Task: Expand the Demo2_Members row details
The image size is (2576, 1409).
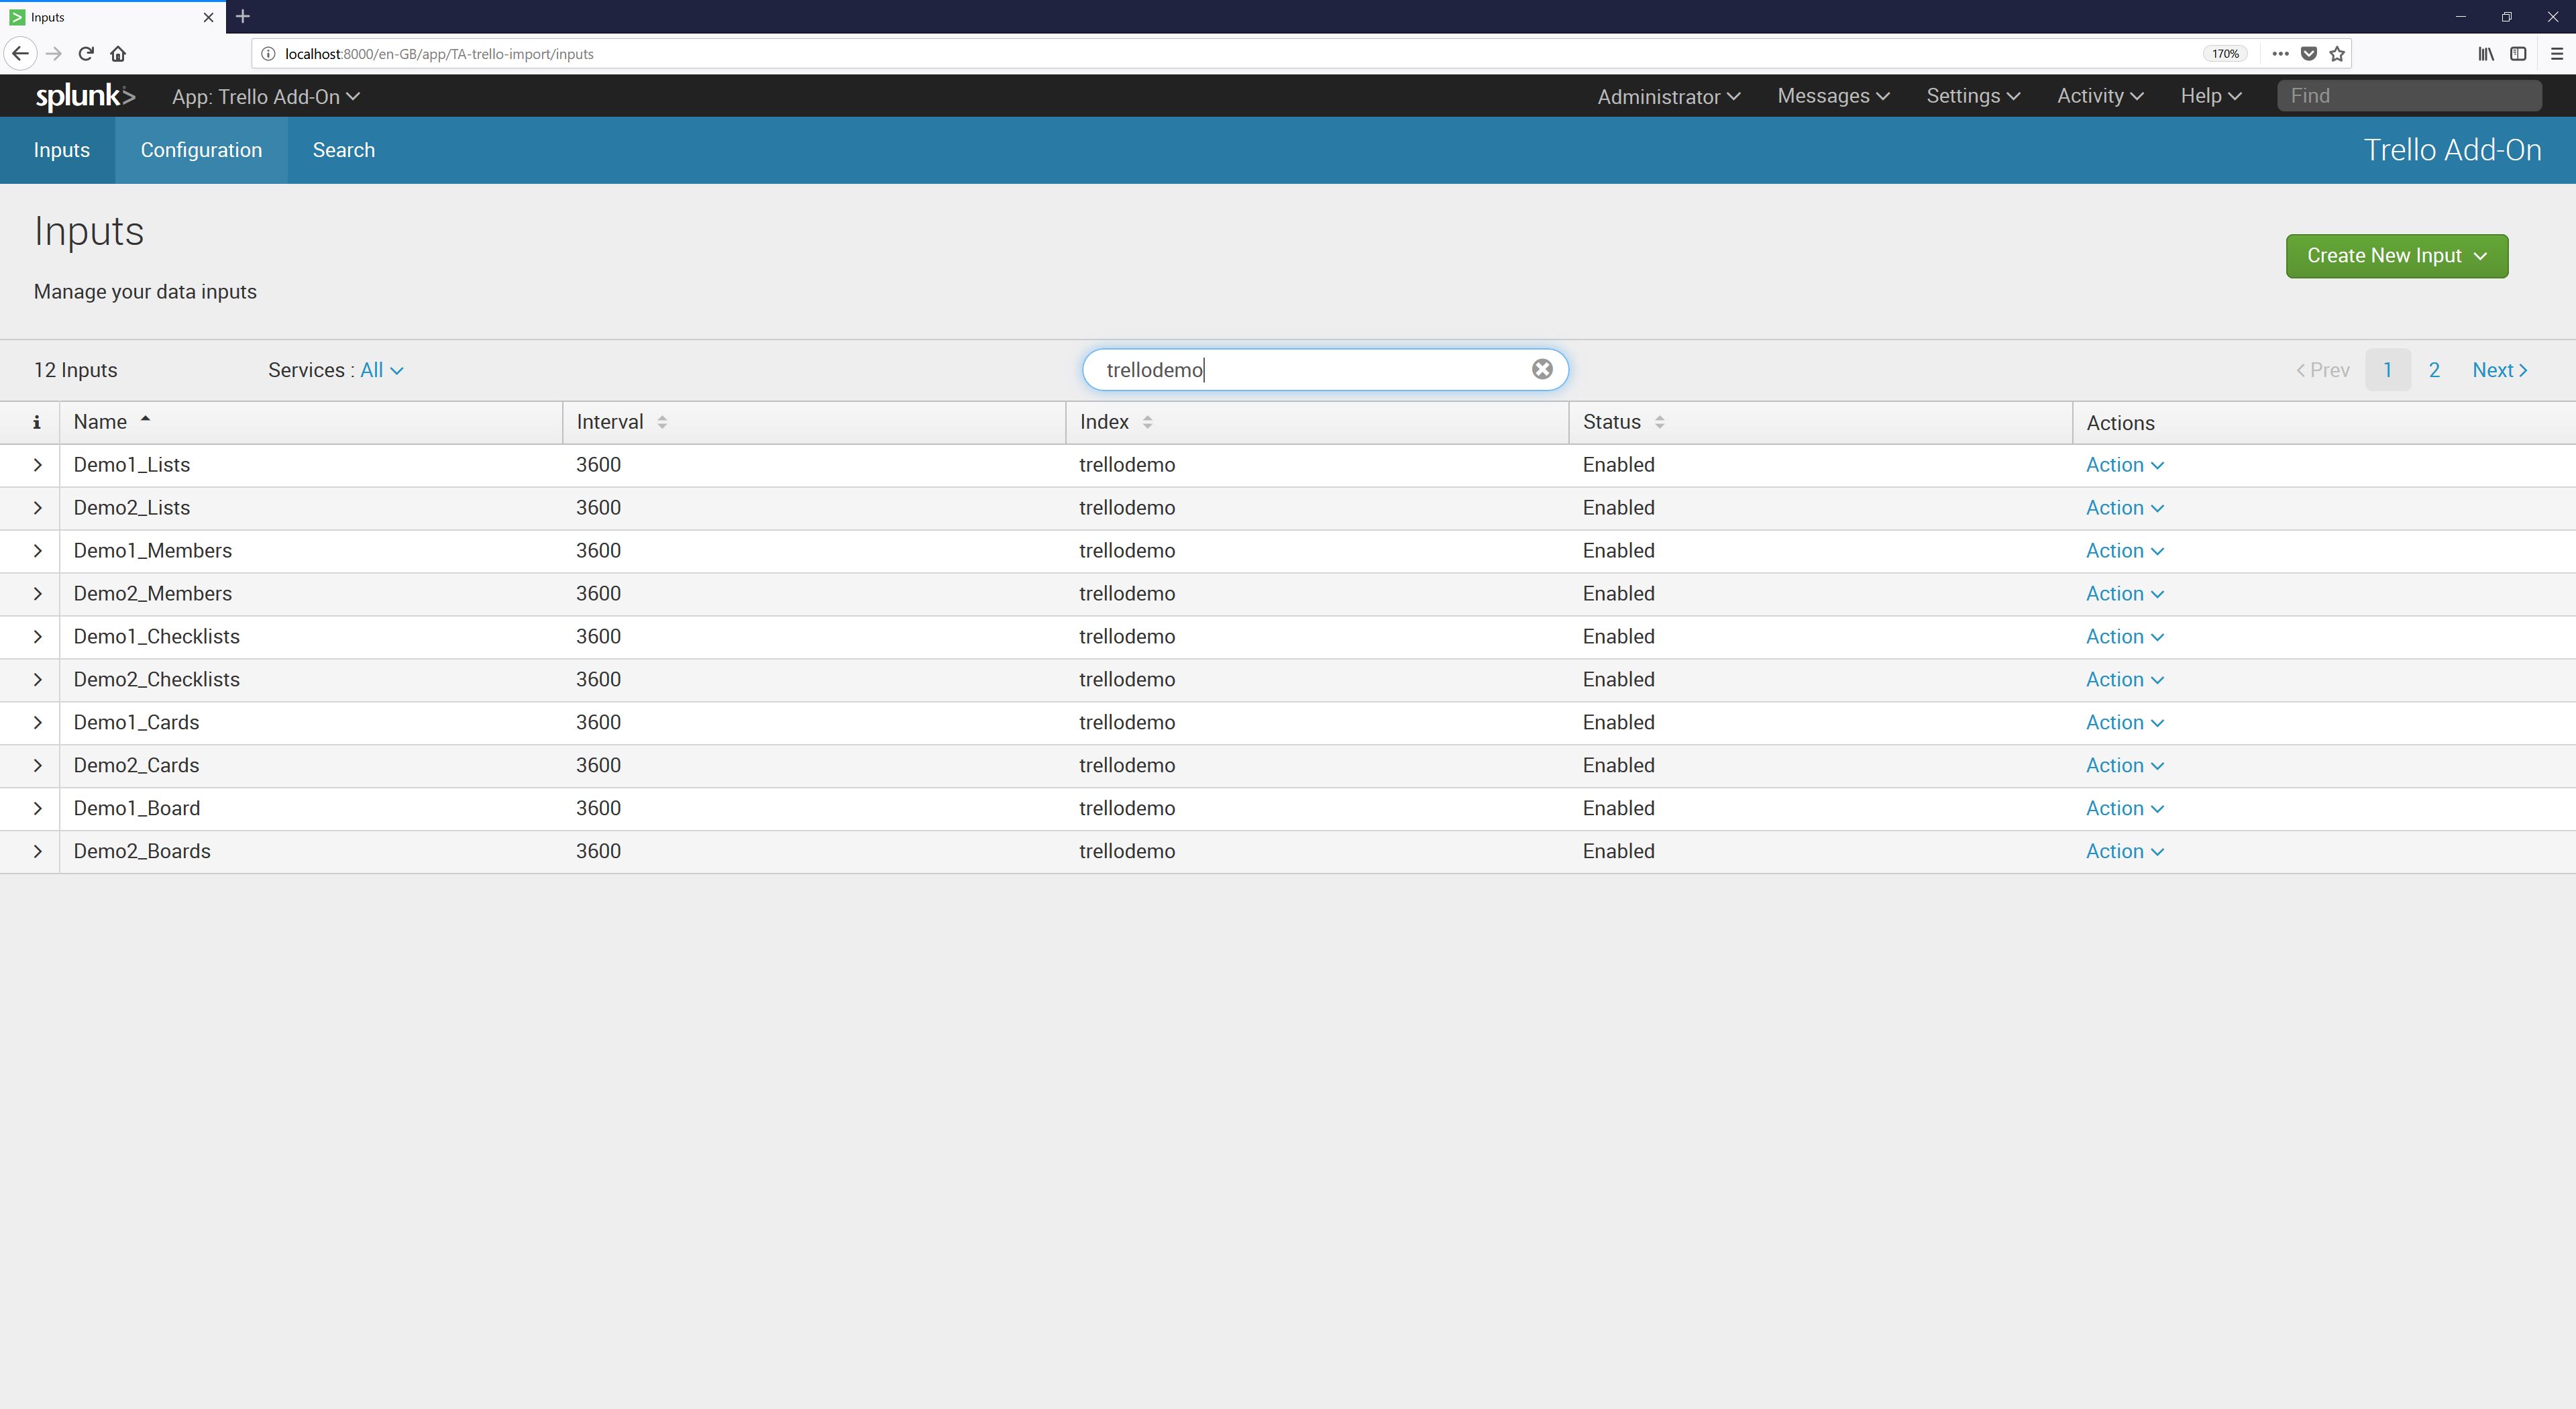Action: (x=37, y=594)
